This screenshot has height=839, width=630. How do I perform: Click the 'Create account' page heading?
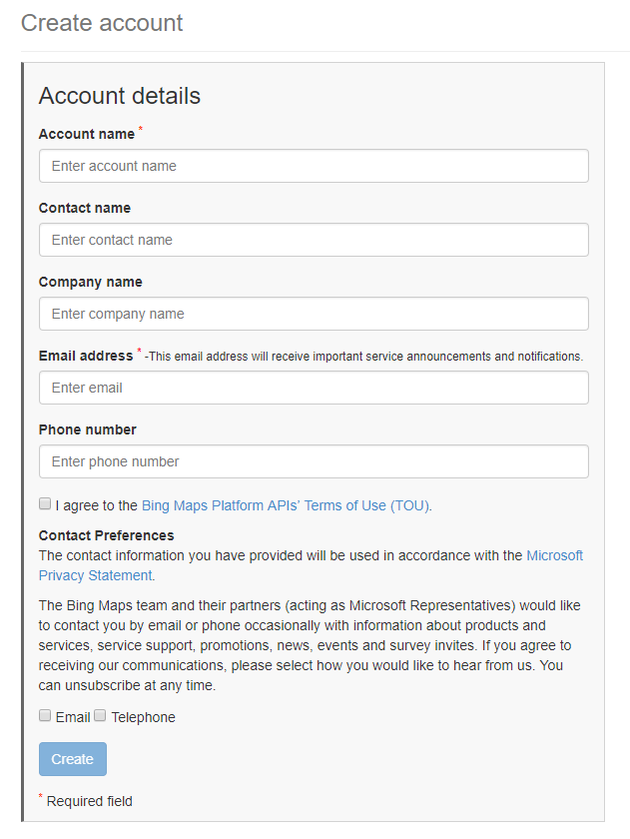pos(102,23)
